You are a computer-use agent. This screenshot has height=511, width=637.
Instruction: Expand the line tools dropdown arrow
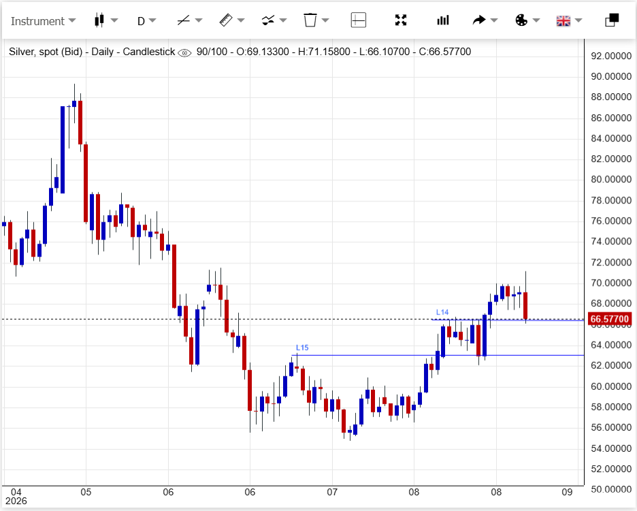pyautogui.click(x=199, y=20)
